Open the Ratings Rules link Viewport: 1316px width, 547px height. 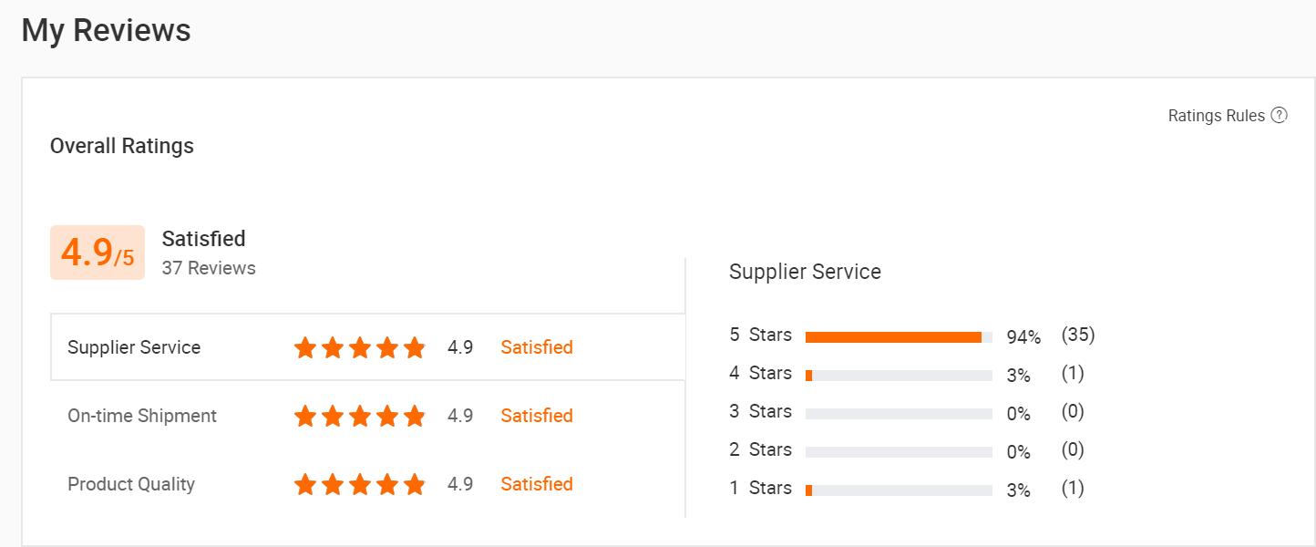(1216, 116)
